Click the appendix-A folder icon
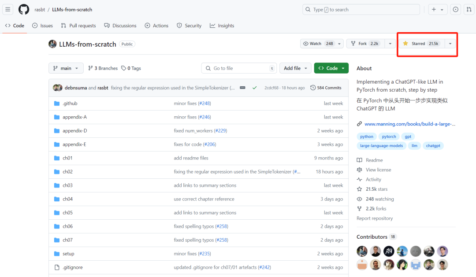Image resolution: width=476 pixels, height=277 pixels. (57, 117)
